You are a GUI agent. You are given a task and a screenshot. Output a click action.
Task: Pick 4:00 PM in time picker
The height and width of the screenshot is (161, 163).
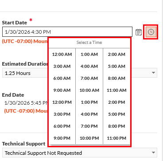pos(89,114)
